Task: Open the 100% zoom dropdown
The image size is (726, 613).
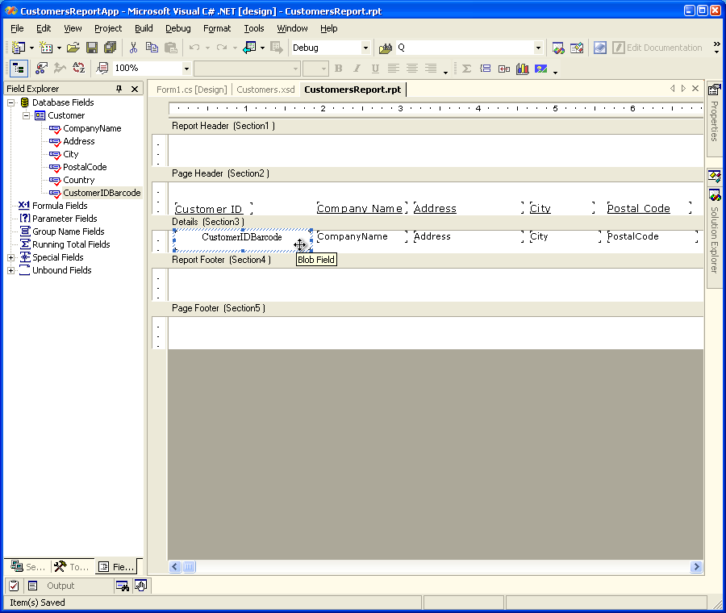Action: (x=186, y=69)
